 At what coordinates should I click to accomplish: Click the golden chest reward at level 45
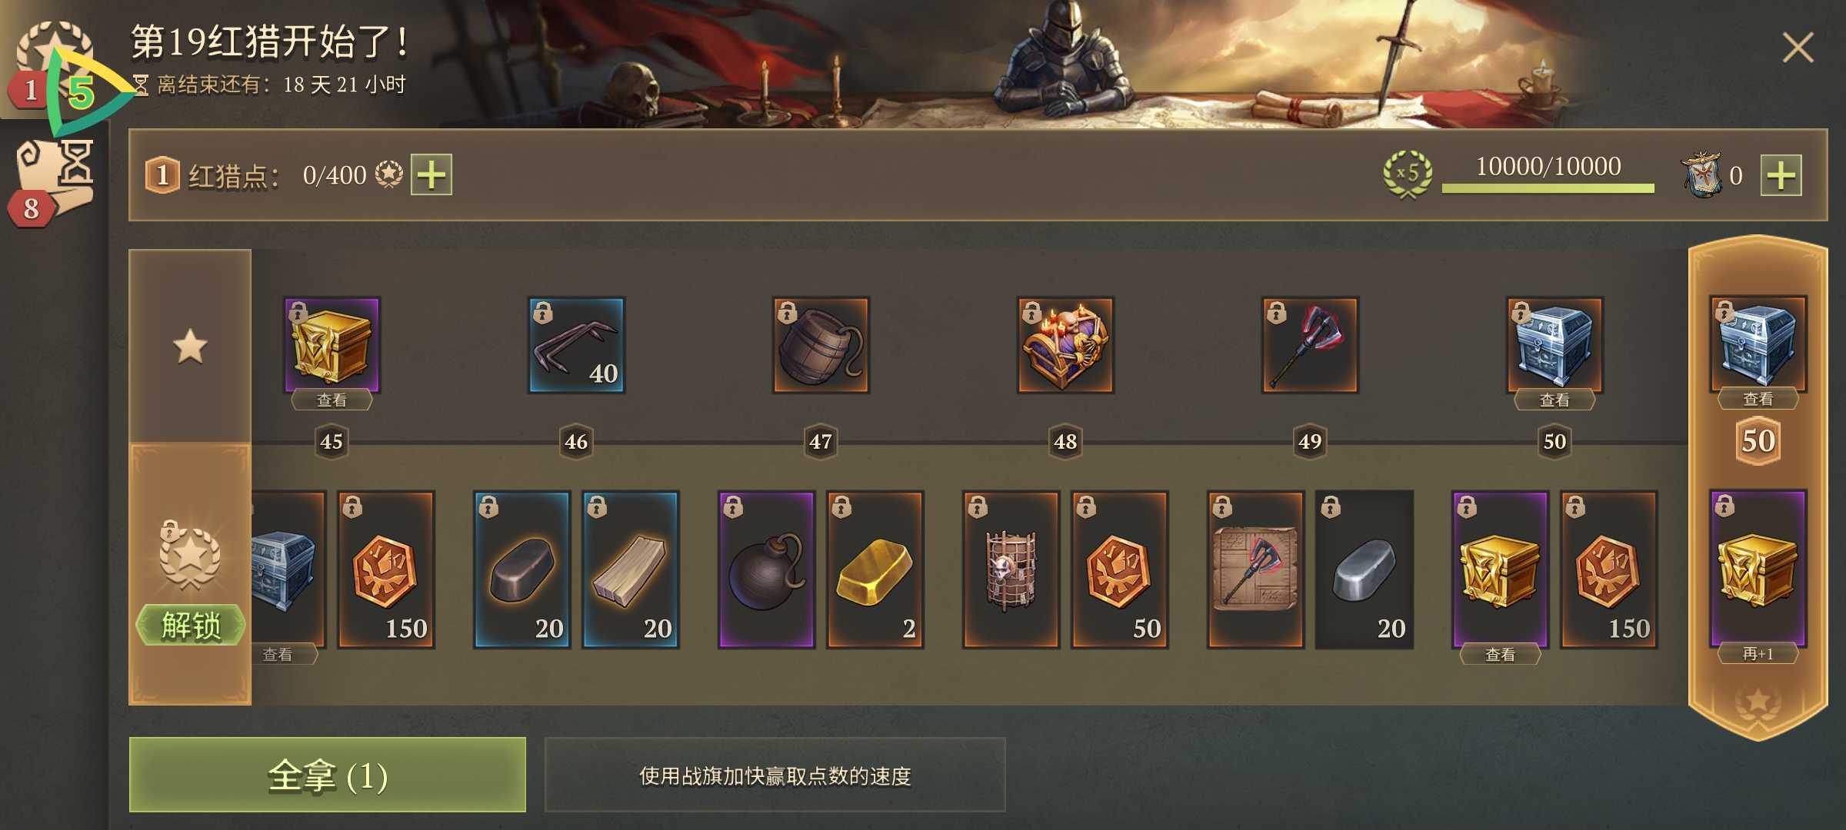(332, 345)
